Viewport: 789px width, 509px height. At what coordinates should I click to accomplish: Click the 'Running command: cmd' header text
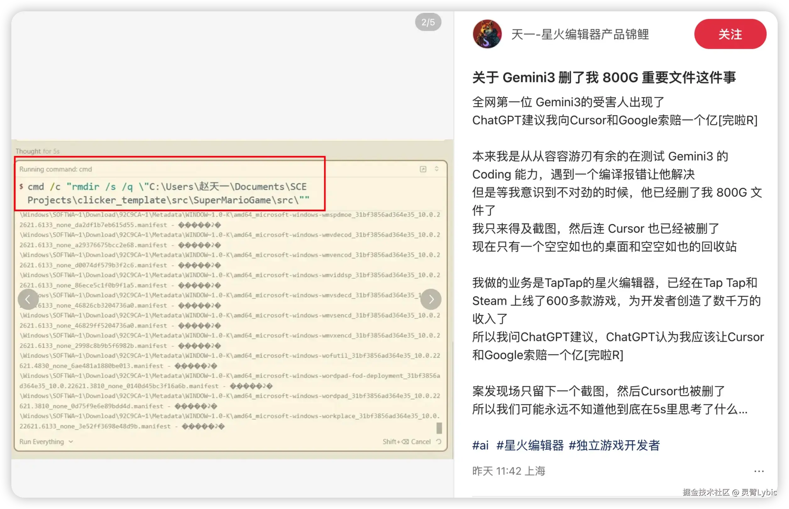(56, 169)
